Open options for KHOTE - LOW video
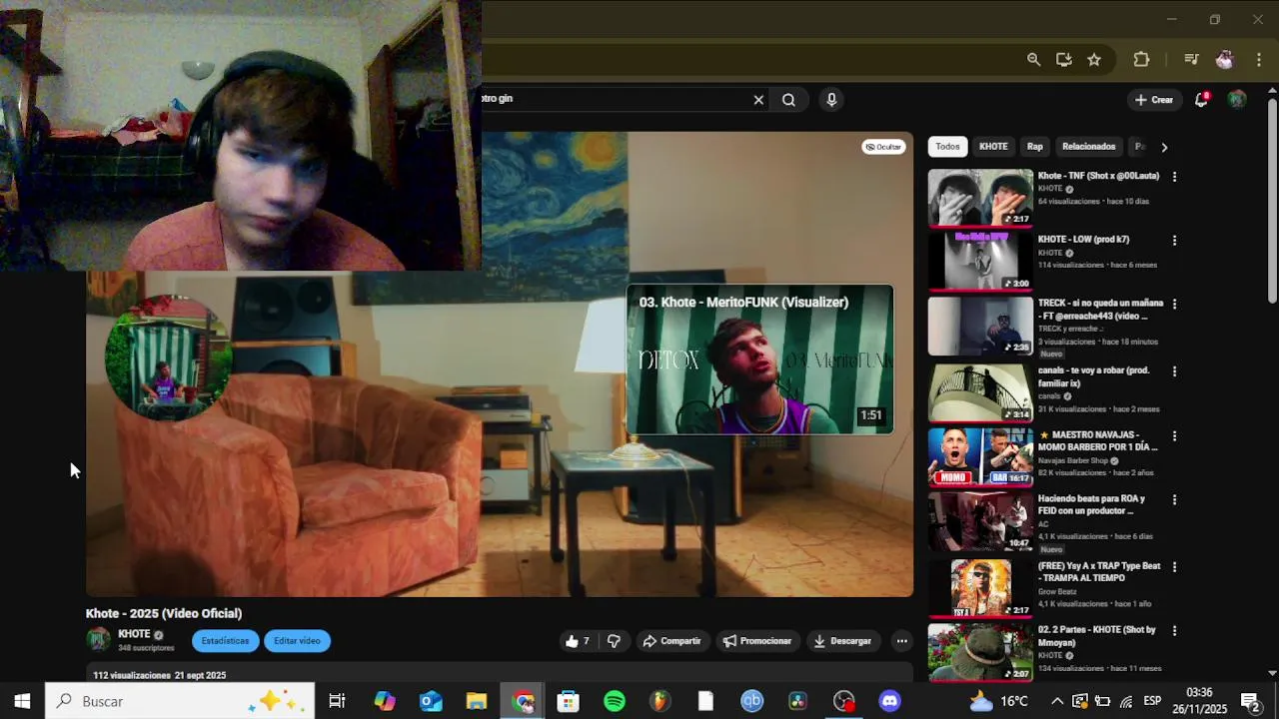 point(1174,241)
